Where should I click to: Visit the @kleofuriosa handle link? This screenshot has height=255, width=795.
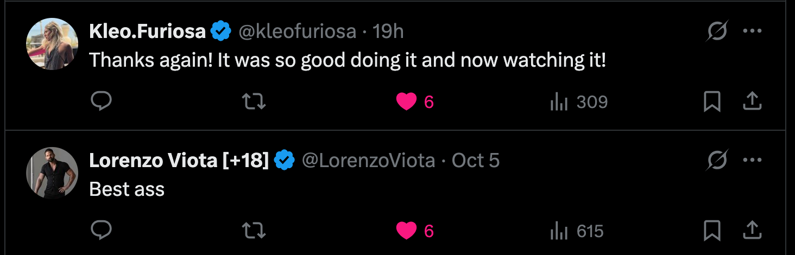298,32
